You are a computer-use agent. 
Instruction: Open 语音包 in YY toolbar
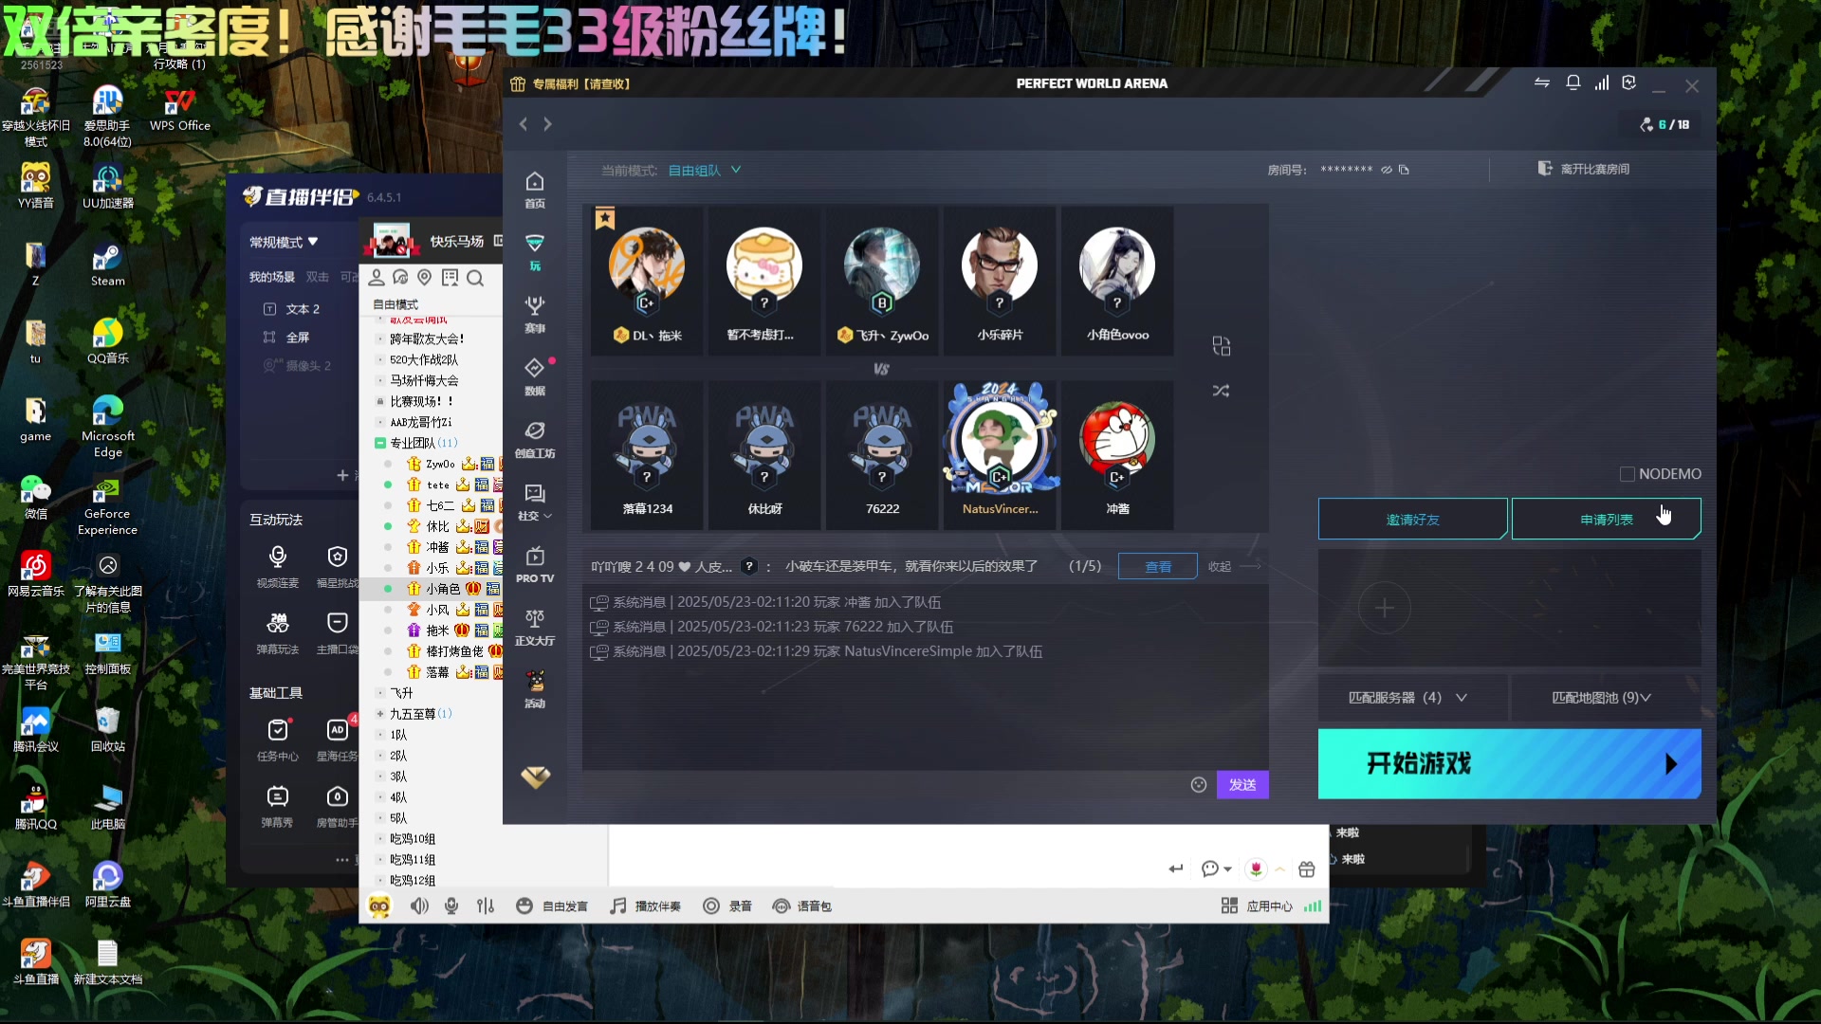pos(802,906)
